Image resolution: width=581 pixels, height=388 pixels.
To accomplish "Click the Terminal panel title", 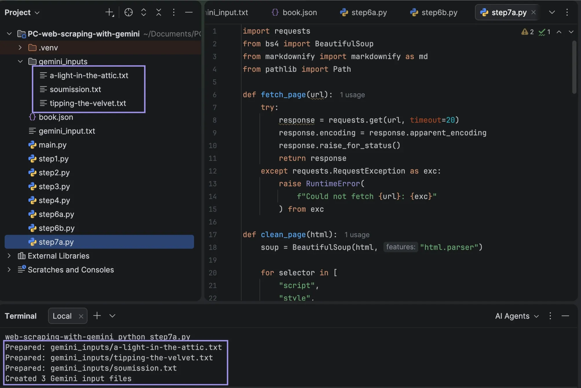I will tap(21, 316).
